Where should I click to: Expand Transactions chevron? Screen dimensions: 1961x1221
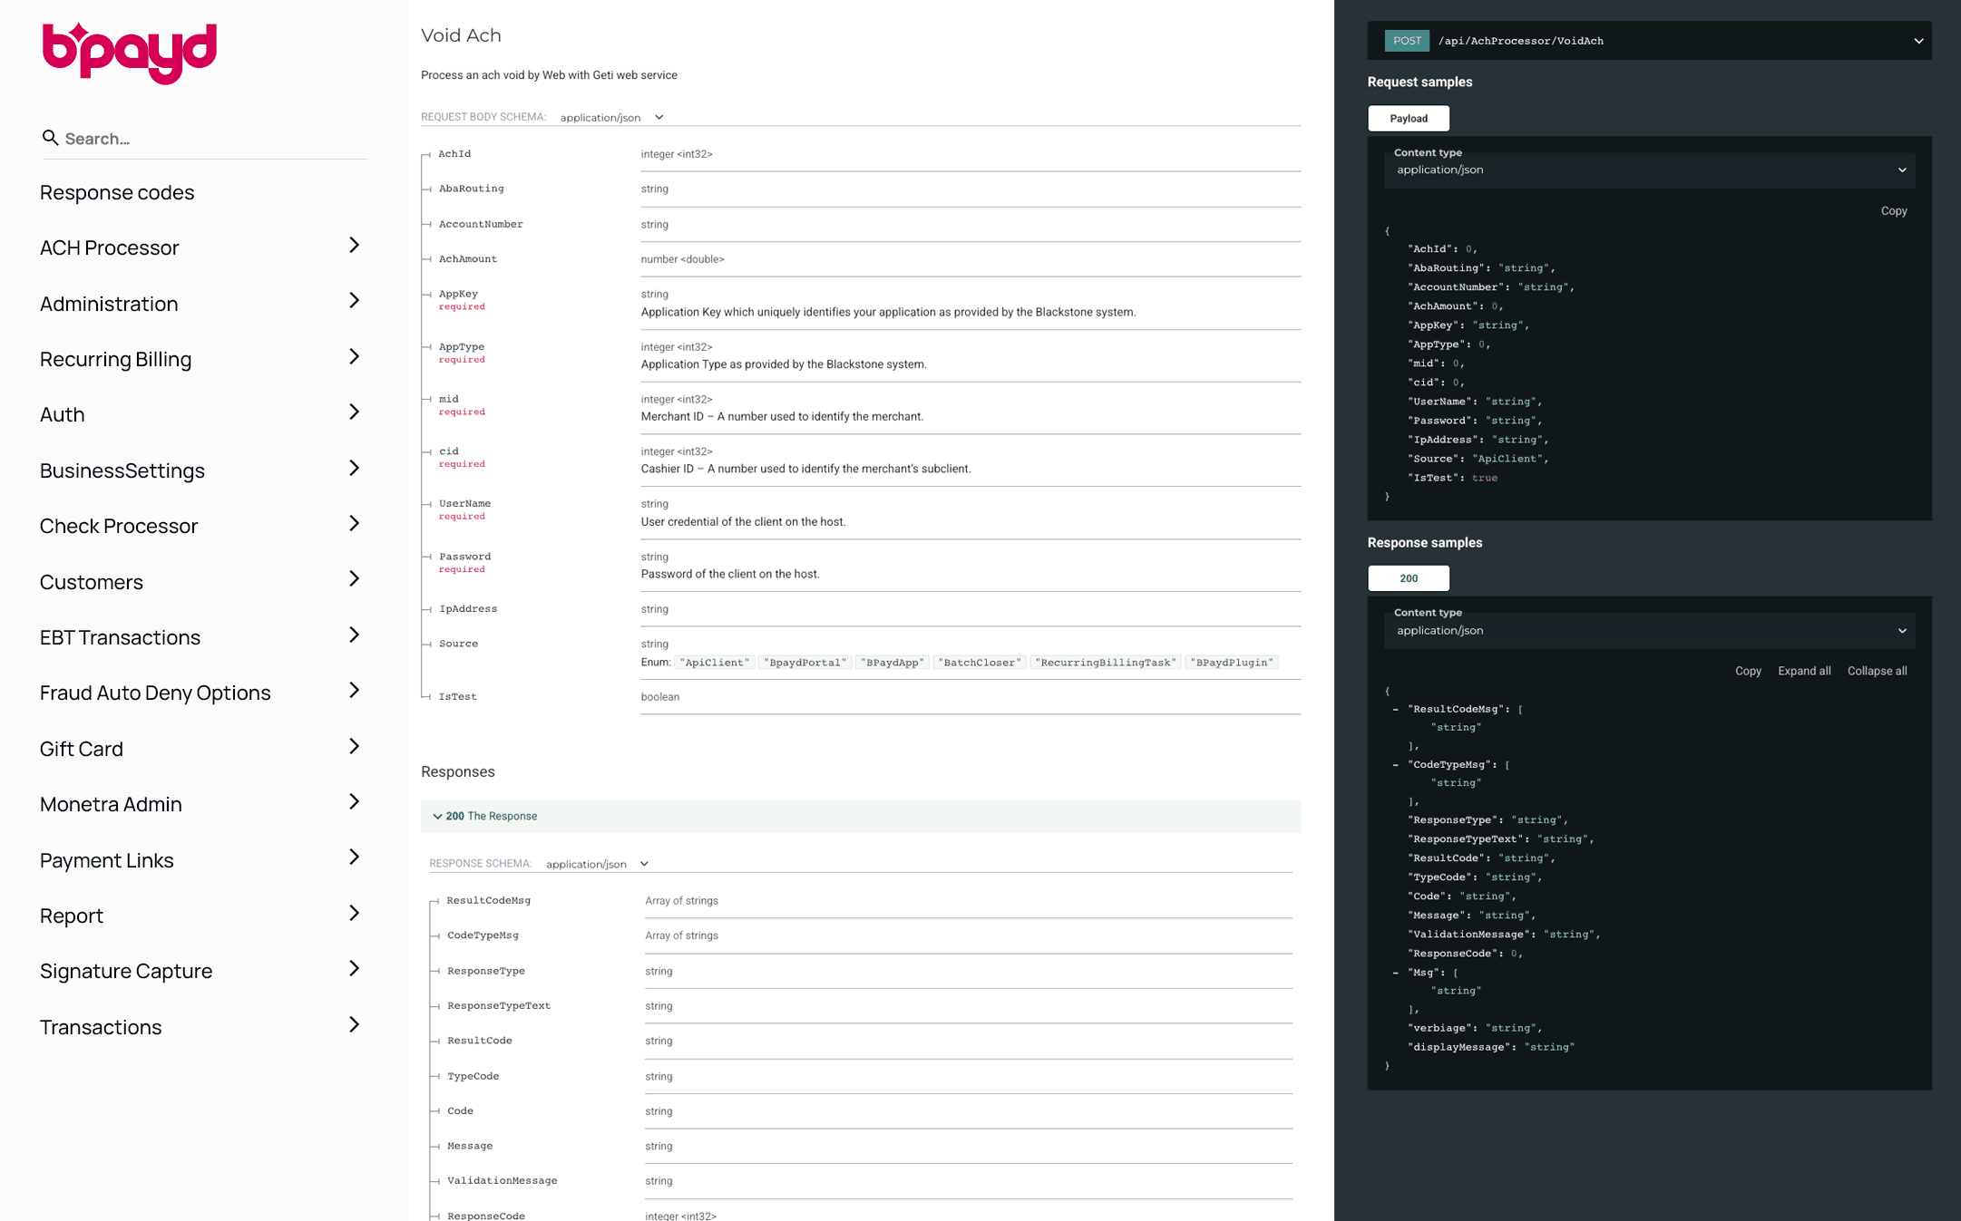click(x=355, y=1025)
